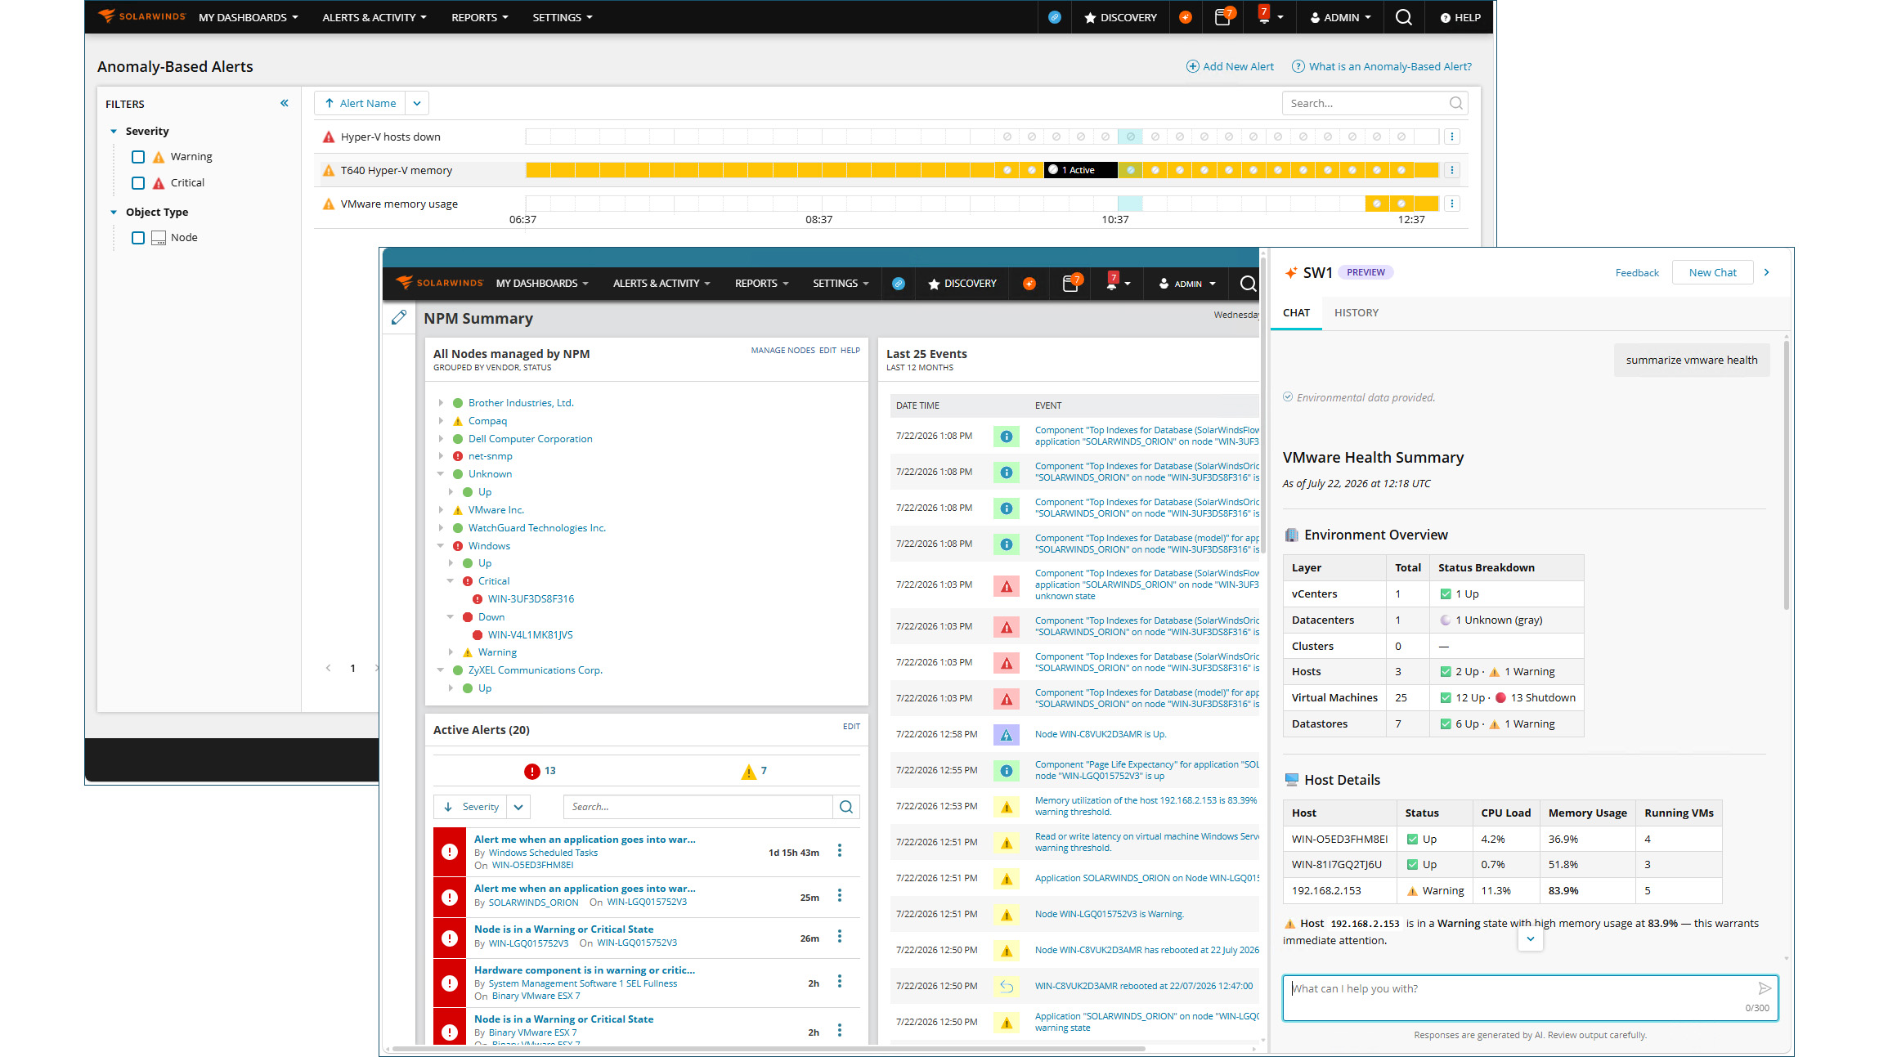Open Alerts & Activity menu in the Anomaly alerts window
1879x1057 pixels.
click(374, 17)
